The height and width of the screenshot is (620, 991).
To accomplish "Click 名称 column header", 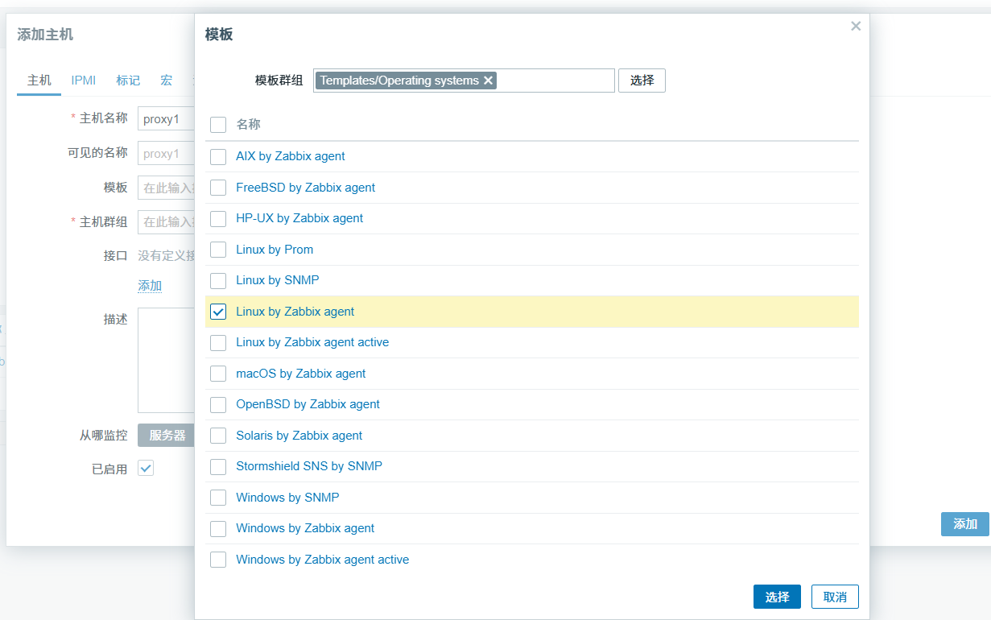I will [x=248, y=125].
